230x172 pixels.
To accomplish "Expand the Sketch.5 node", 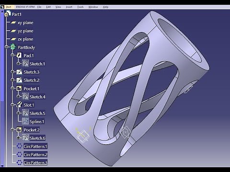I will [18, 113].
